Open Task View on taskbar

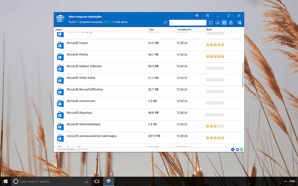point(97,181)
